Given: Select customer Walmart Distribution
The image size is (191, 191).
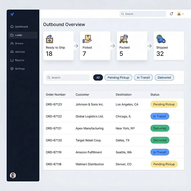Looking at the screenshot, I should [90, 164].
